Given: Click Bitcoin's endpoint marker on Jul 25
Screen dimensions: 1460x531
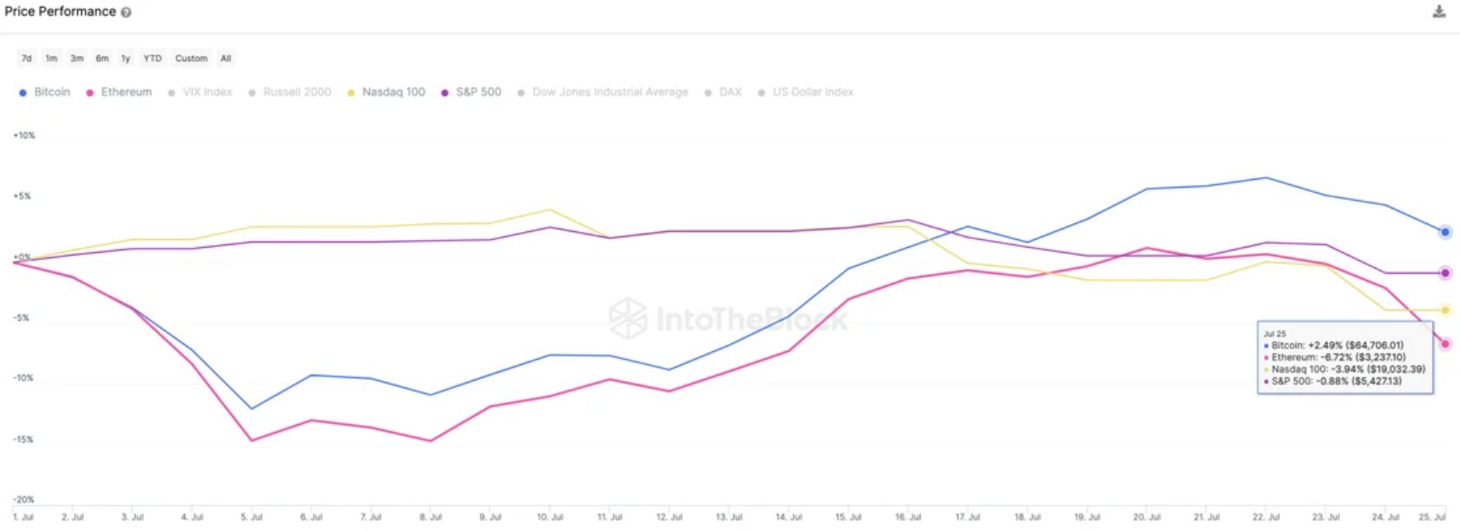Looking at the screenshot, I should click(x=1444, y=232).
